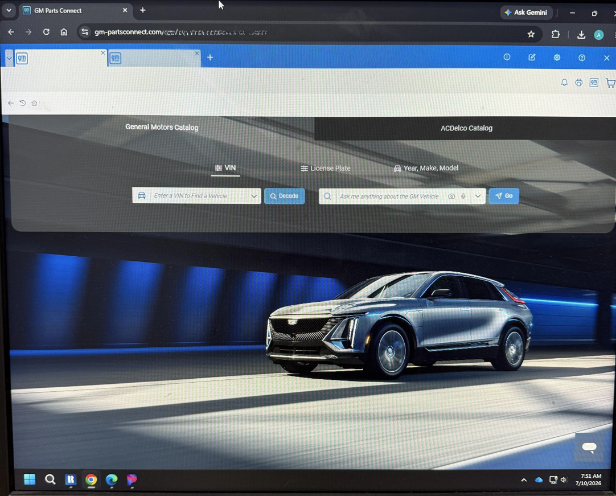Open the General Motors Catalog tab
The height and width of the screenshot is (496, 616).
click(x=162, y=128)
